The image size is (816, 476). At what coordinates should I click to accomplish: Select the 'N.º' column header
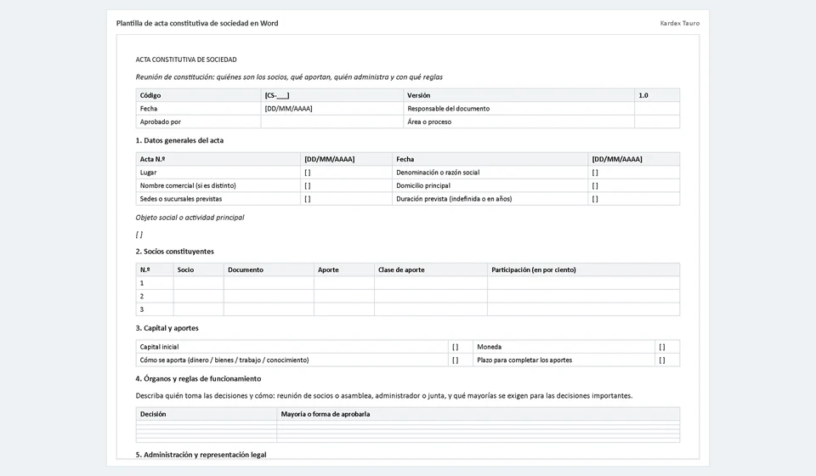[155, 269]
